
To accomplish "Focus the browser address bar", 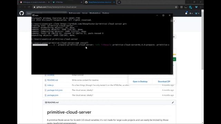I will pos(104,7).
